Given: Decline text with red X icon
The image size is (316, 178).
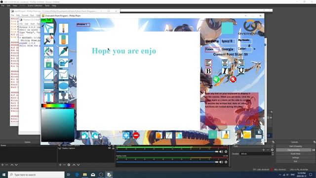Looking at the screenshot, I should pos(233,79).
